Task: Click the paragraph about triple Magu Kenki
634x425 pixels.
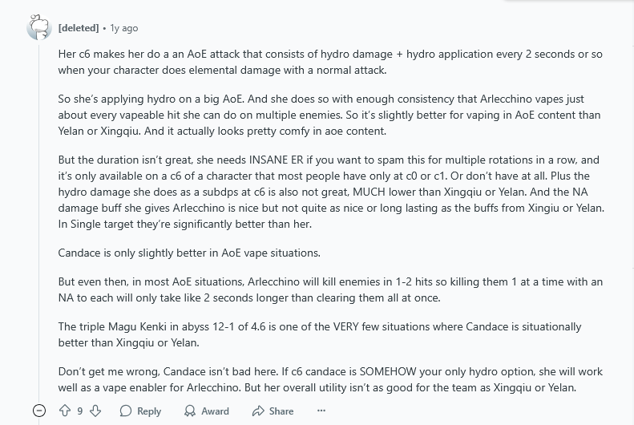Action: 320,334
